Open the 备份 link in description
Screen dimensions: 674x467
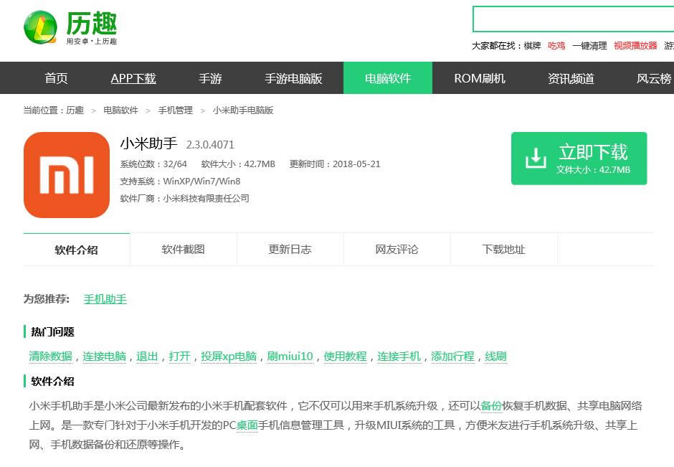[x=491, y=405]
